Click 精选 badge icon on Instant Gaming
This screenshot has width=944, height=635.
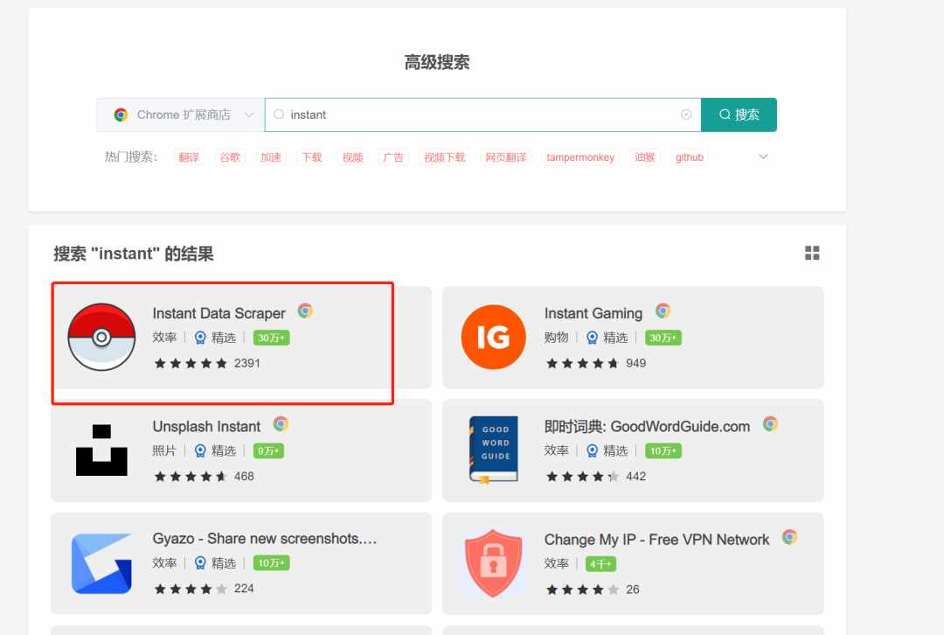pyautogui.click(x=593, y=338)
